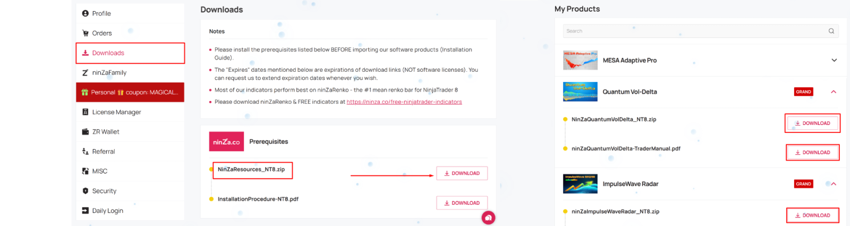Open the red chat bubble widget
Viewport: 850px width, 226px height.
tap(488, 217)
